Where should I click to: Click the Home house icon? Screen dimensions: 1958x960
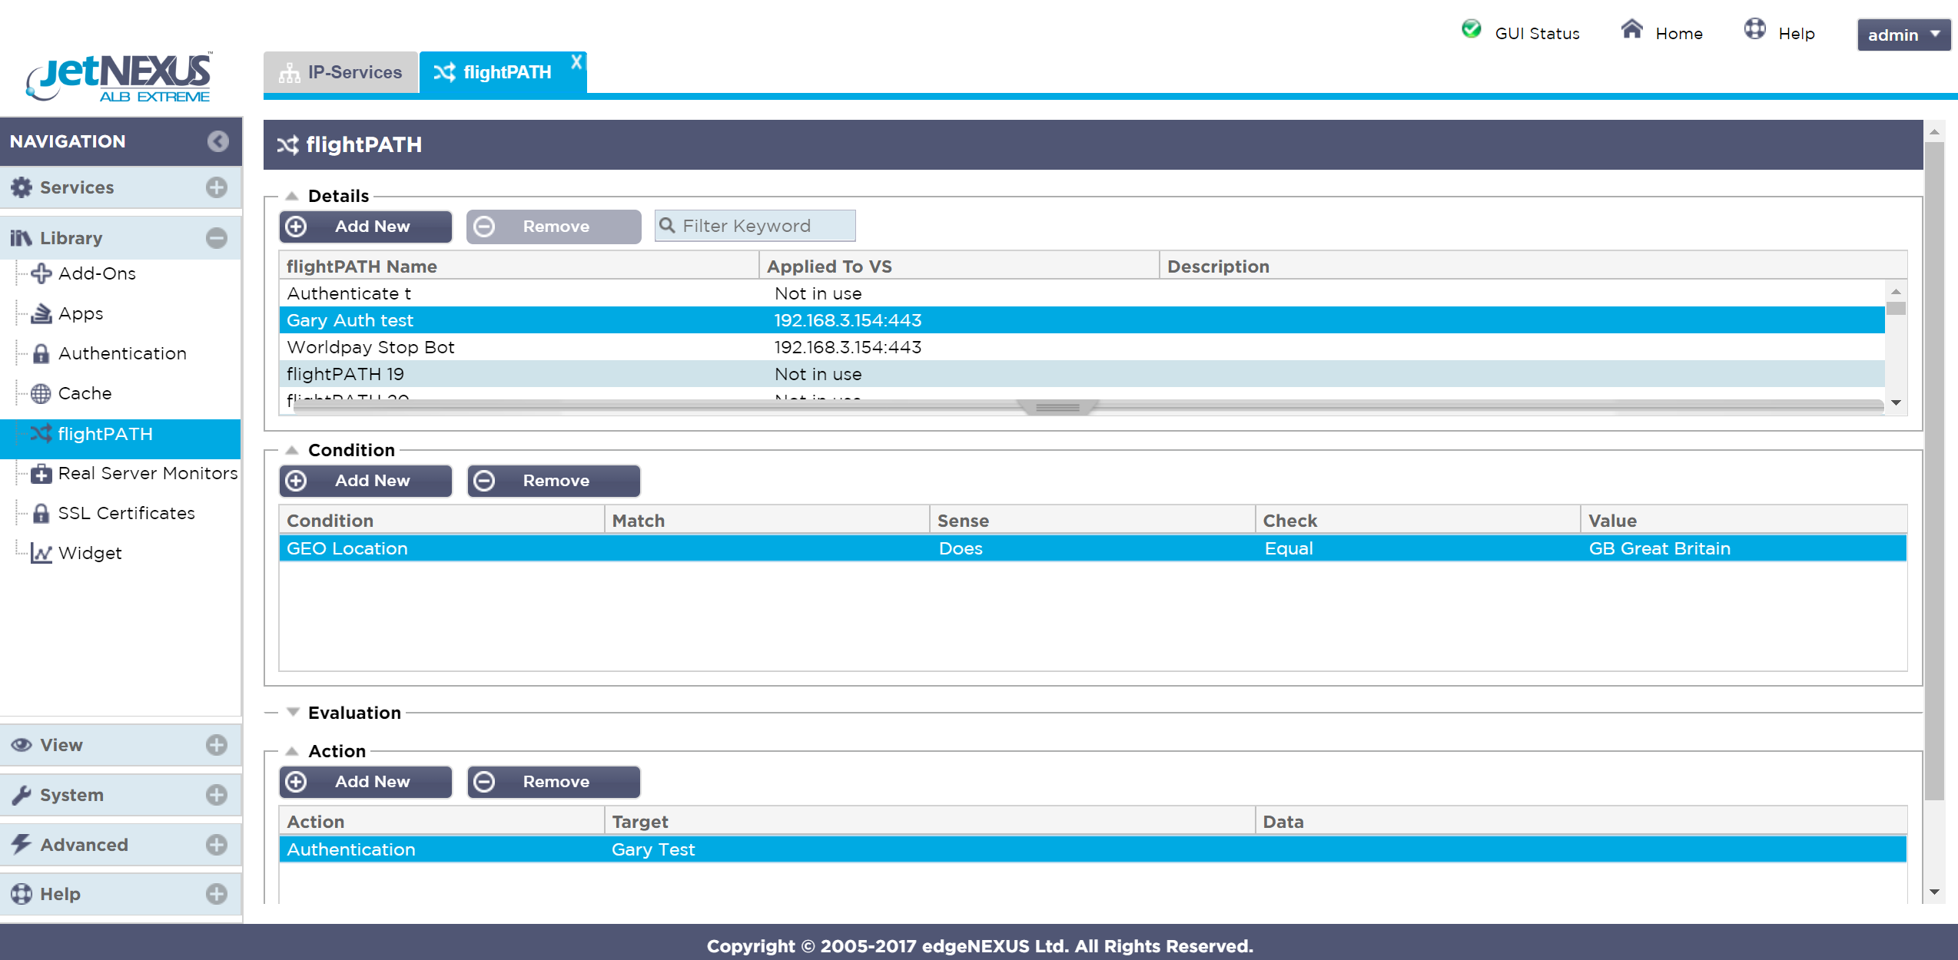pyautogui.click(x=1631, y=29)
